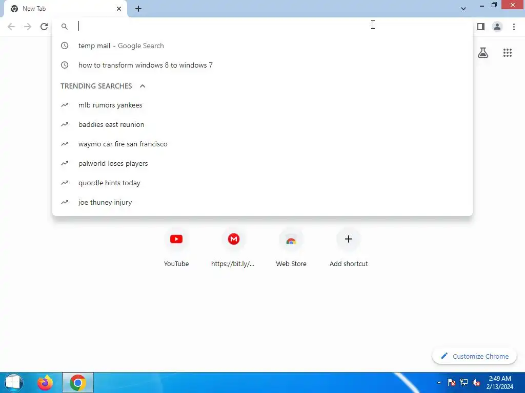Open the https://bit.ly shortcut tile

pyautogui.click(x=233, y=248)
